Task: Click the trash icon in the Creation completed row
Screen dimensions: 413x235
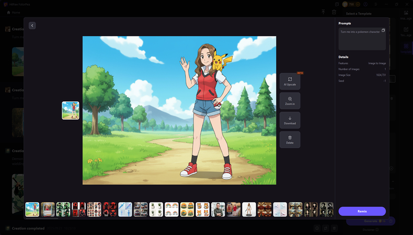Action: point(334,228)
